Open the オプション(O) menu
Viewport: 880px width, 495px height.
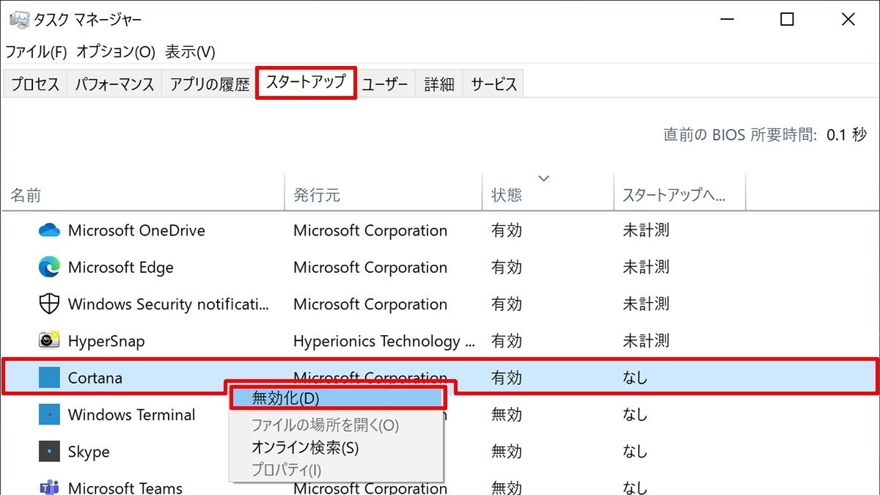116,52
